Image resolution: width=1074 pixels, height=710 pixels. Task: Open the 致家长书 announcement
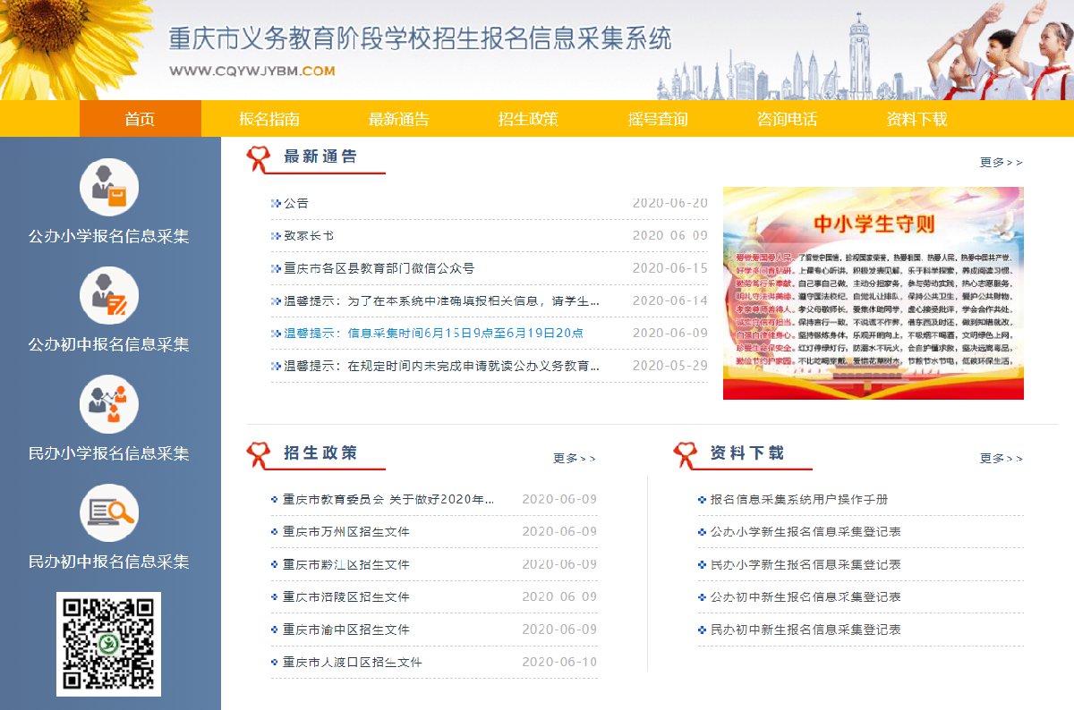click(309, 236)
